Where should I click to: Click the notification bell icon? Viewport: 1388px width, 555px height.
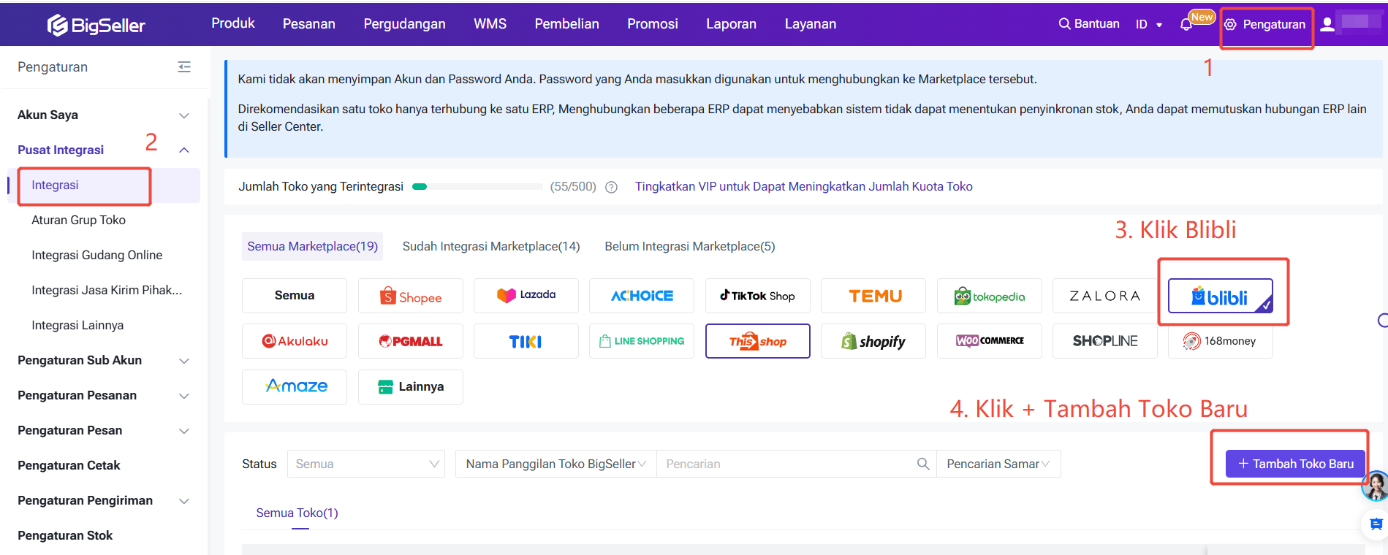[1186, 25]
